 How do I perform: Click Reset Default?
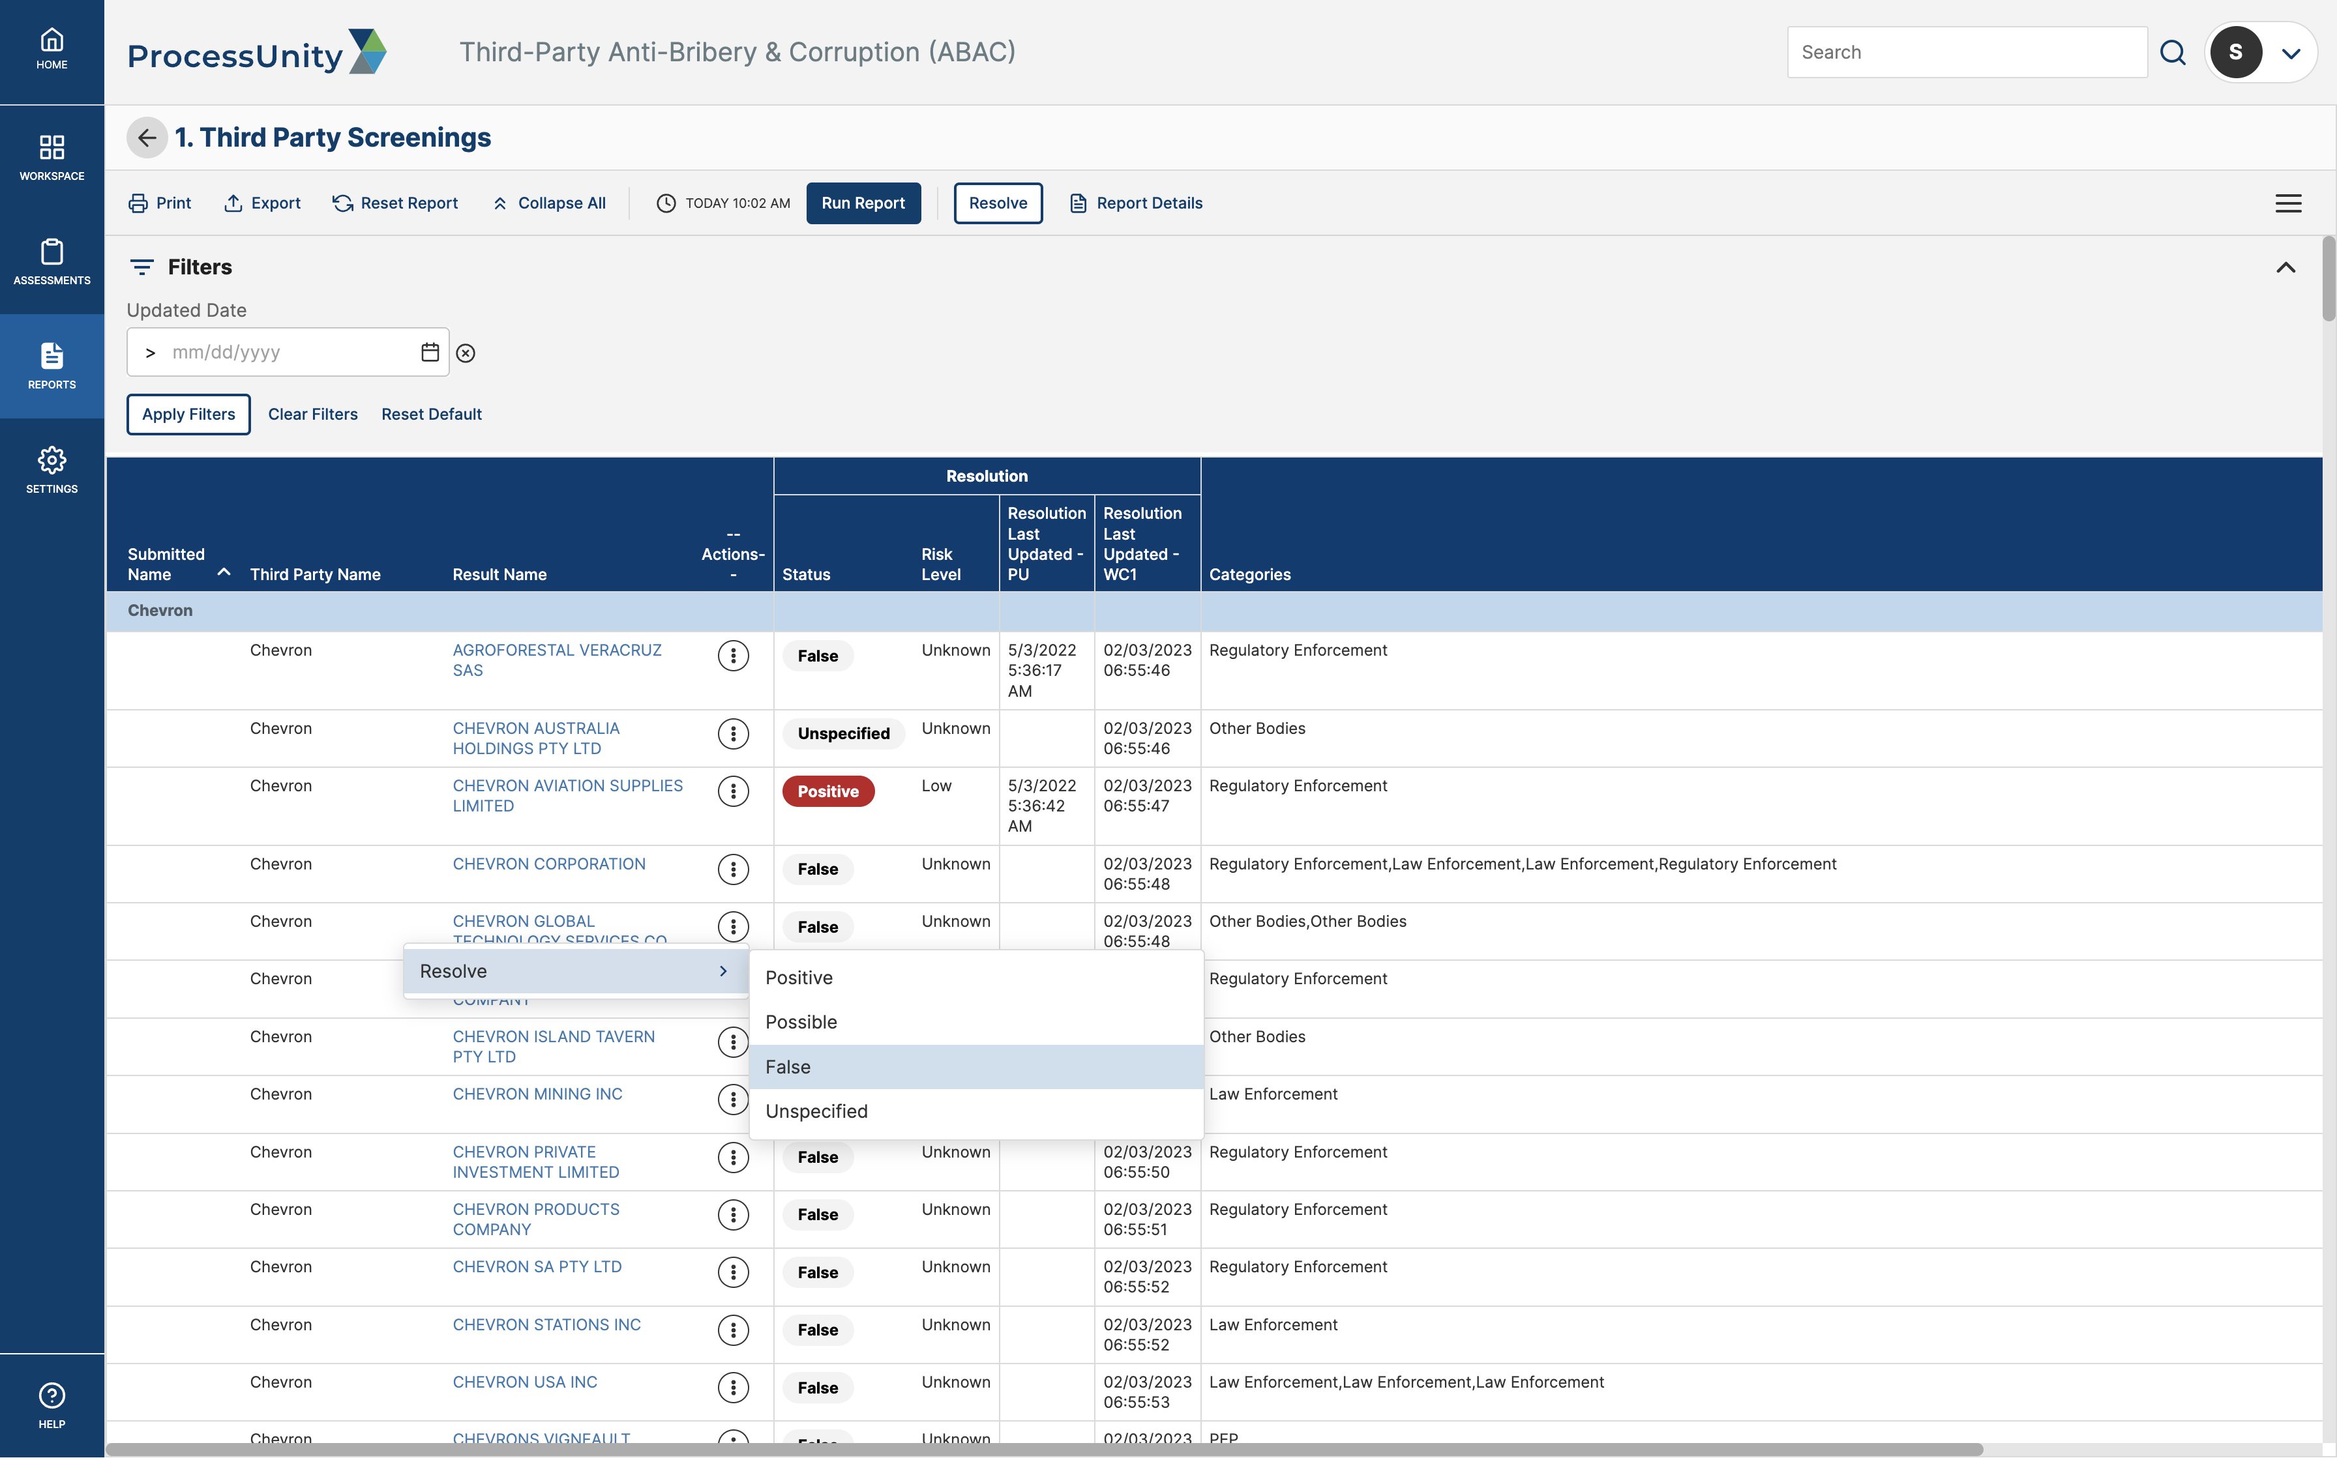click(x=432, y=415)
